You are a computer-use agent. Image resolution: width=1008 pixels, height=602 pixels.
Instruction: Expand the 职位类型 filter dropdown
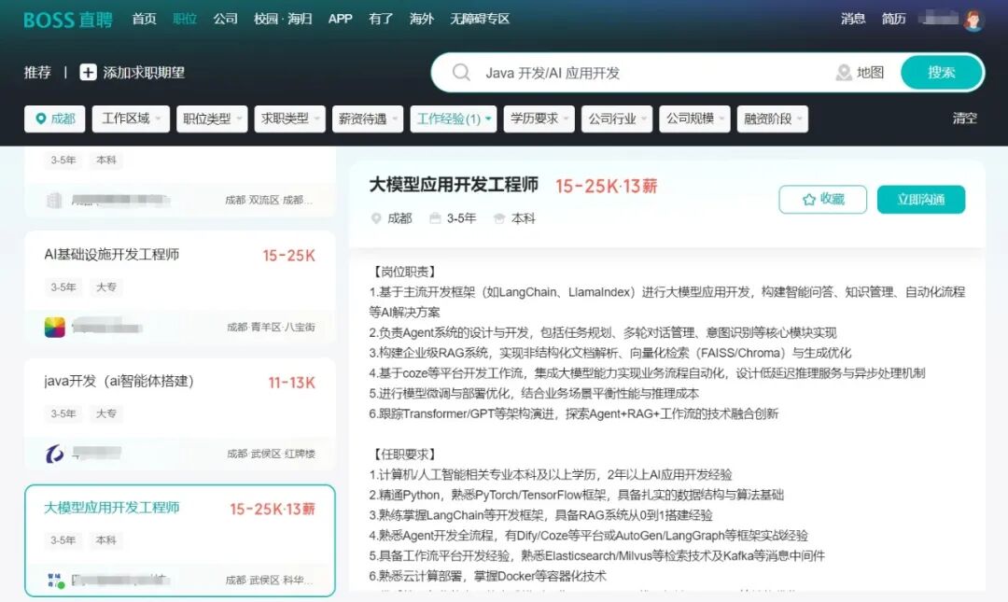tap(212, 119)
